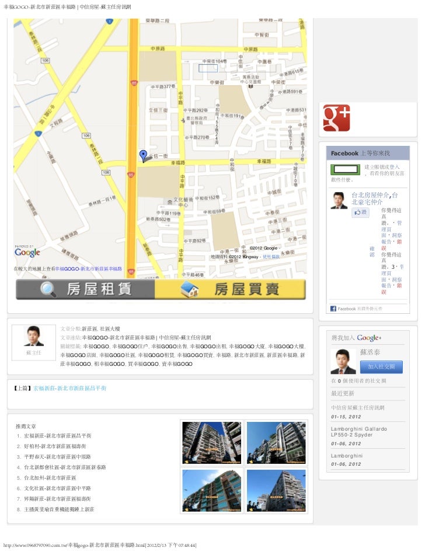Click the Google logo on the map
Image resolution: width=425 pixels, height=551 pixels.
click(x=27, y=252)
